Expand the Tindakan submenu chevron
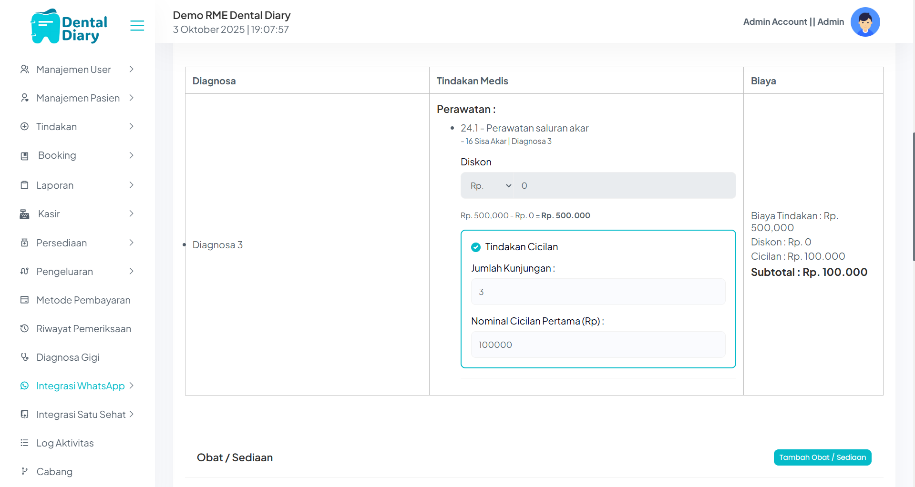The height and width of the screenshot is (487, 915). click(132, 126)
